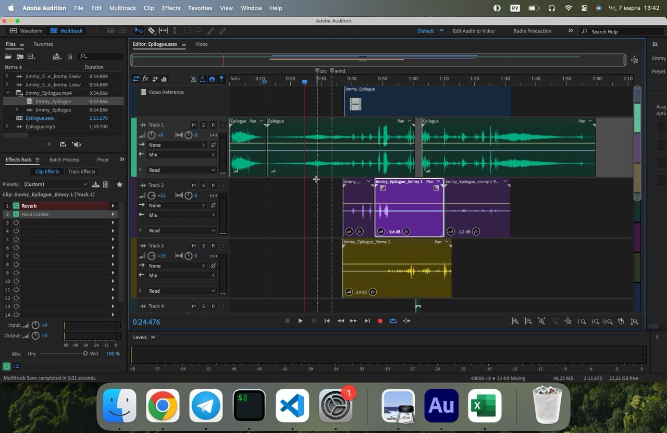Viewport: 667px width, 433px height.
Task: Solo Track 2 with S button
Action: click(x=203, y=185)
